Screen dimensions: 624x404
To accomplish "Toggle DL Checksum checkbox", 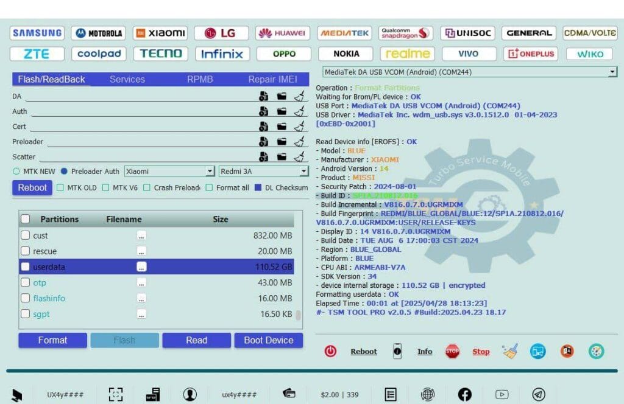I will [258, 187].
